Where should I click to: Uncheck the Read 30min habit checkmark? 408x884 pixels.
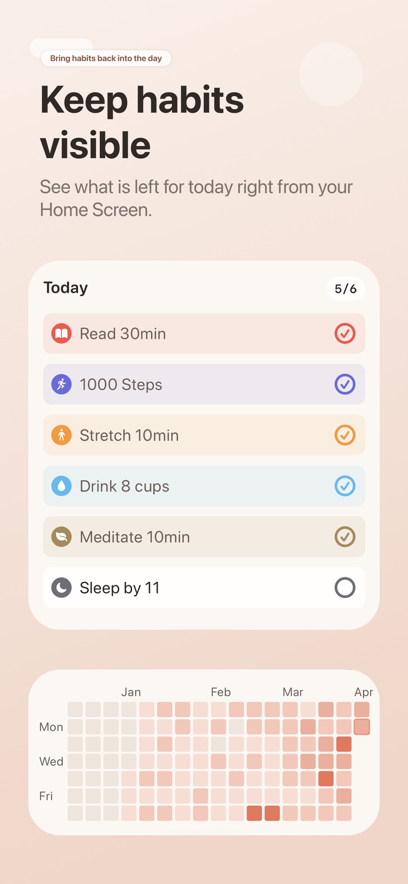click(x=345, y=333)
